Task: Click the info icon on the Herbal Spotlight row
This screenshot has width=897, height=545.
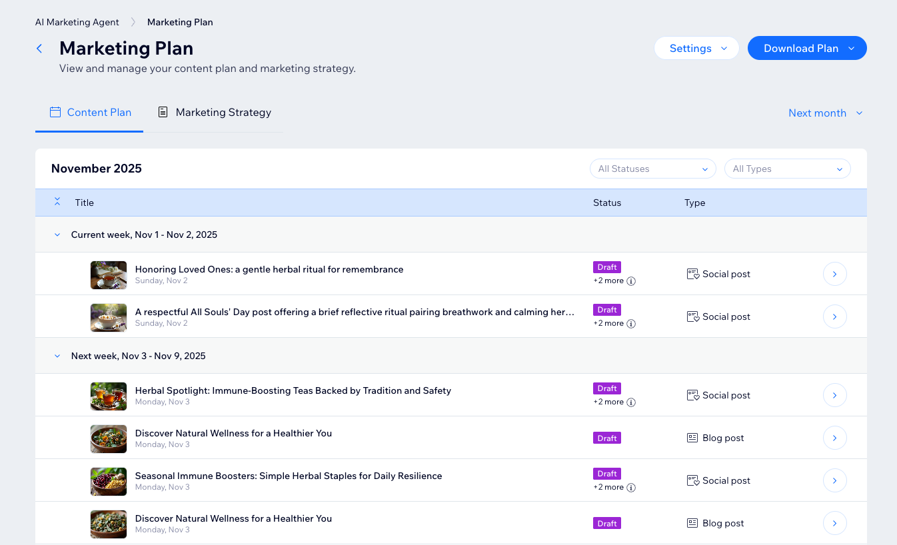Action: point(631,402)
